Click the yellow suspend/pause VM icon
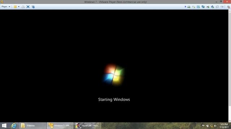The image size is (231, 129). click(x=15, y=7)
